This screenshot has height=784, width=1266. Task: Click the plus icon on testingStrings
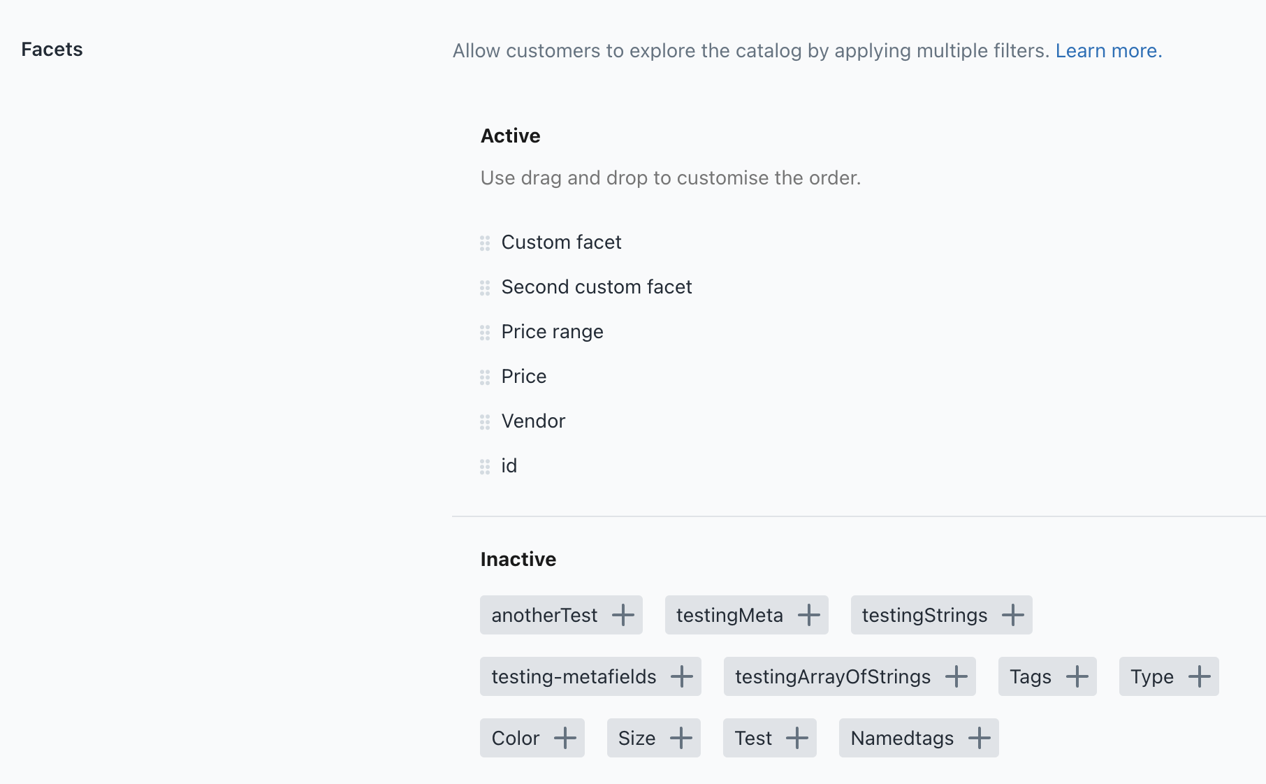(1013, 615)
